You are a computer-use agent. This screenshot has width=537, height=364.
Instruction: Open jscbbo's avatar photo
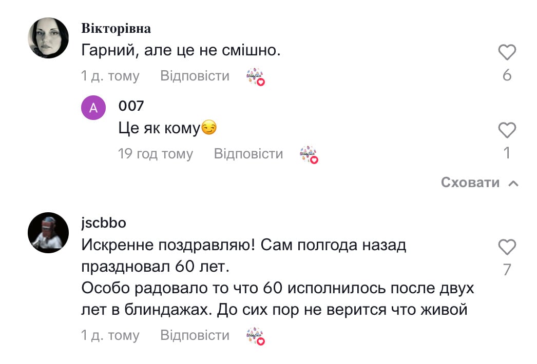click(x=49, y=232)
